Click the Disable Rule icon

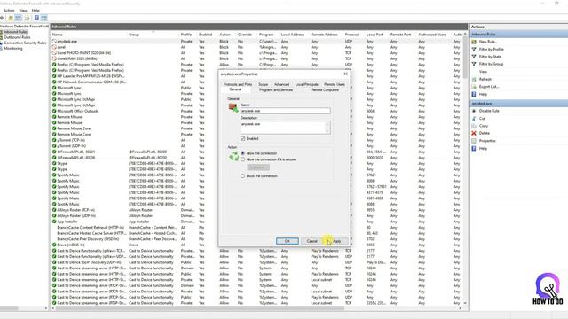(x=474, y=111)
